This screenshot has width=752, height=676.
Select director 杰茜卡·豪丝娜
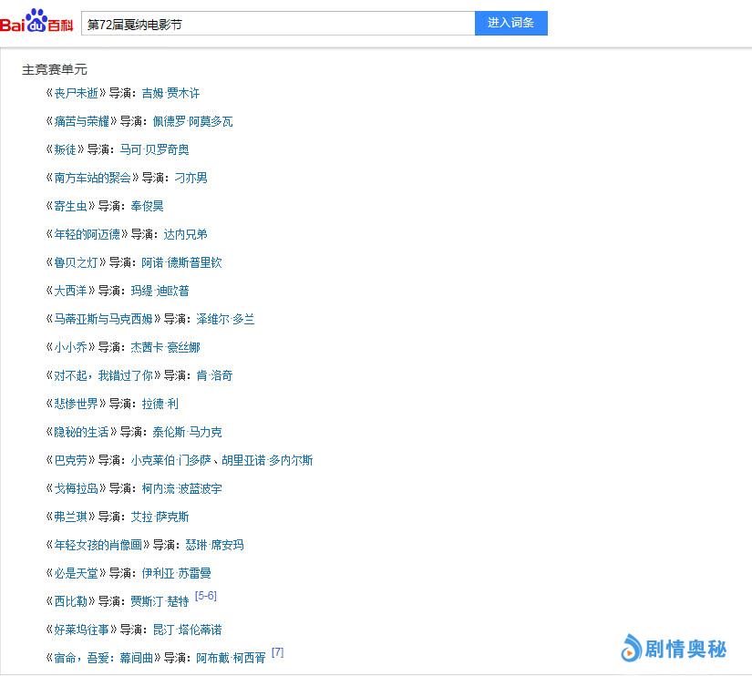pyautogui.click(x=165, y=347)
